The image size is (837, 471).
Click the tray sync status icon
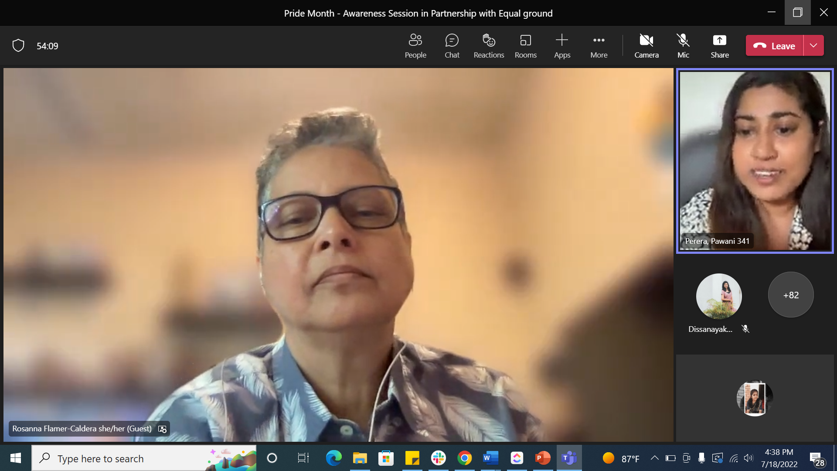tap(718, 458)
